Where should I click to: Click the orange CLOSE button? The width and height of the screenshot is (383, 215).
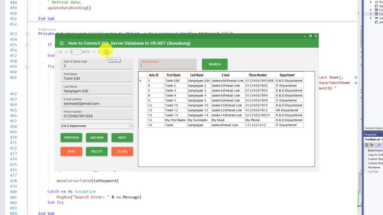coord(122,152)
